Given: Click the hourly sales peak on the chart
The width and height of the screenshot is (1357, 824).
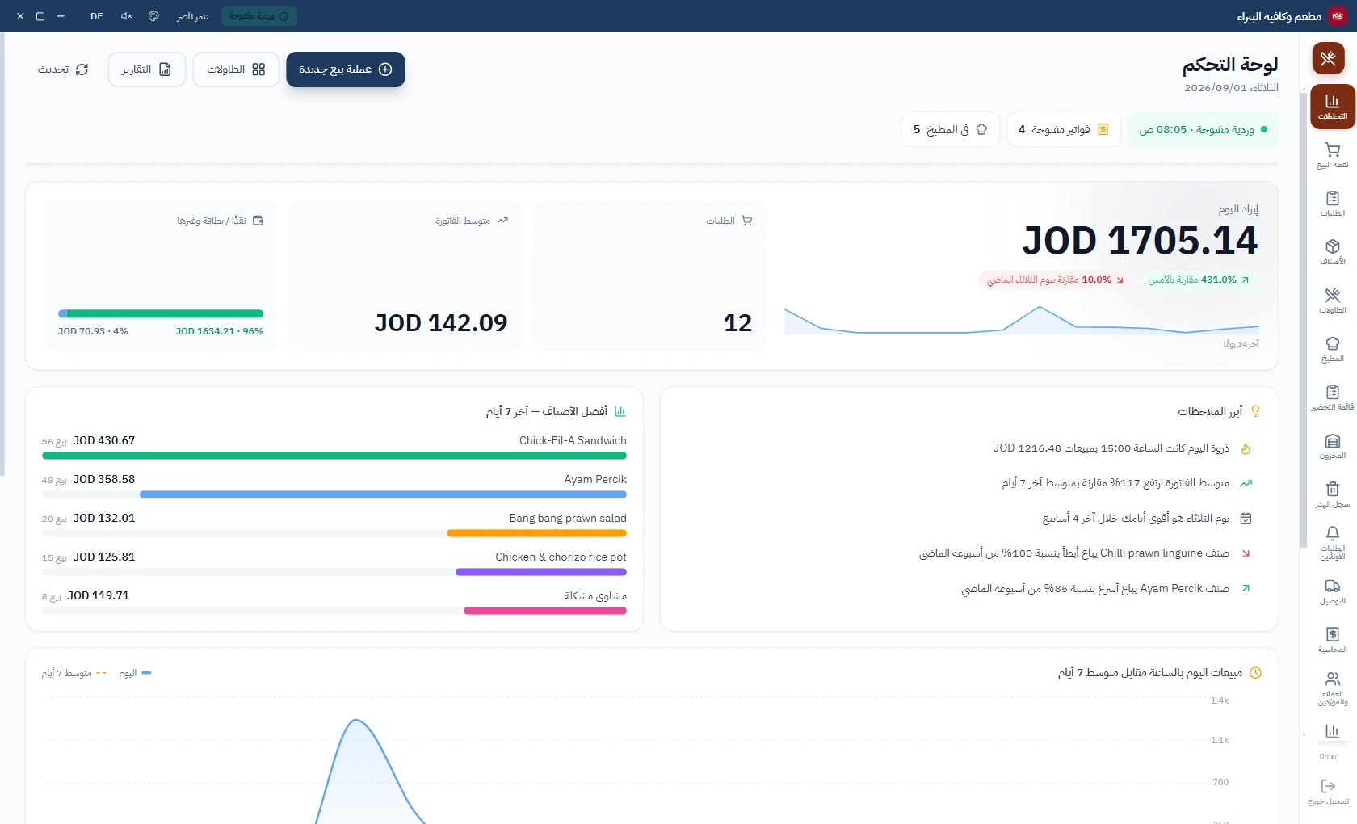Looking at the screenshot, I should click(x=355, y=720).
